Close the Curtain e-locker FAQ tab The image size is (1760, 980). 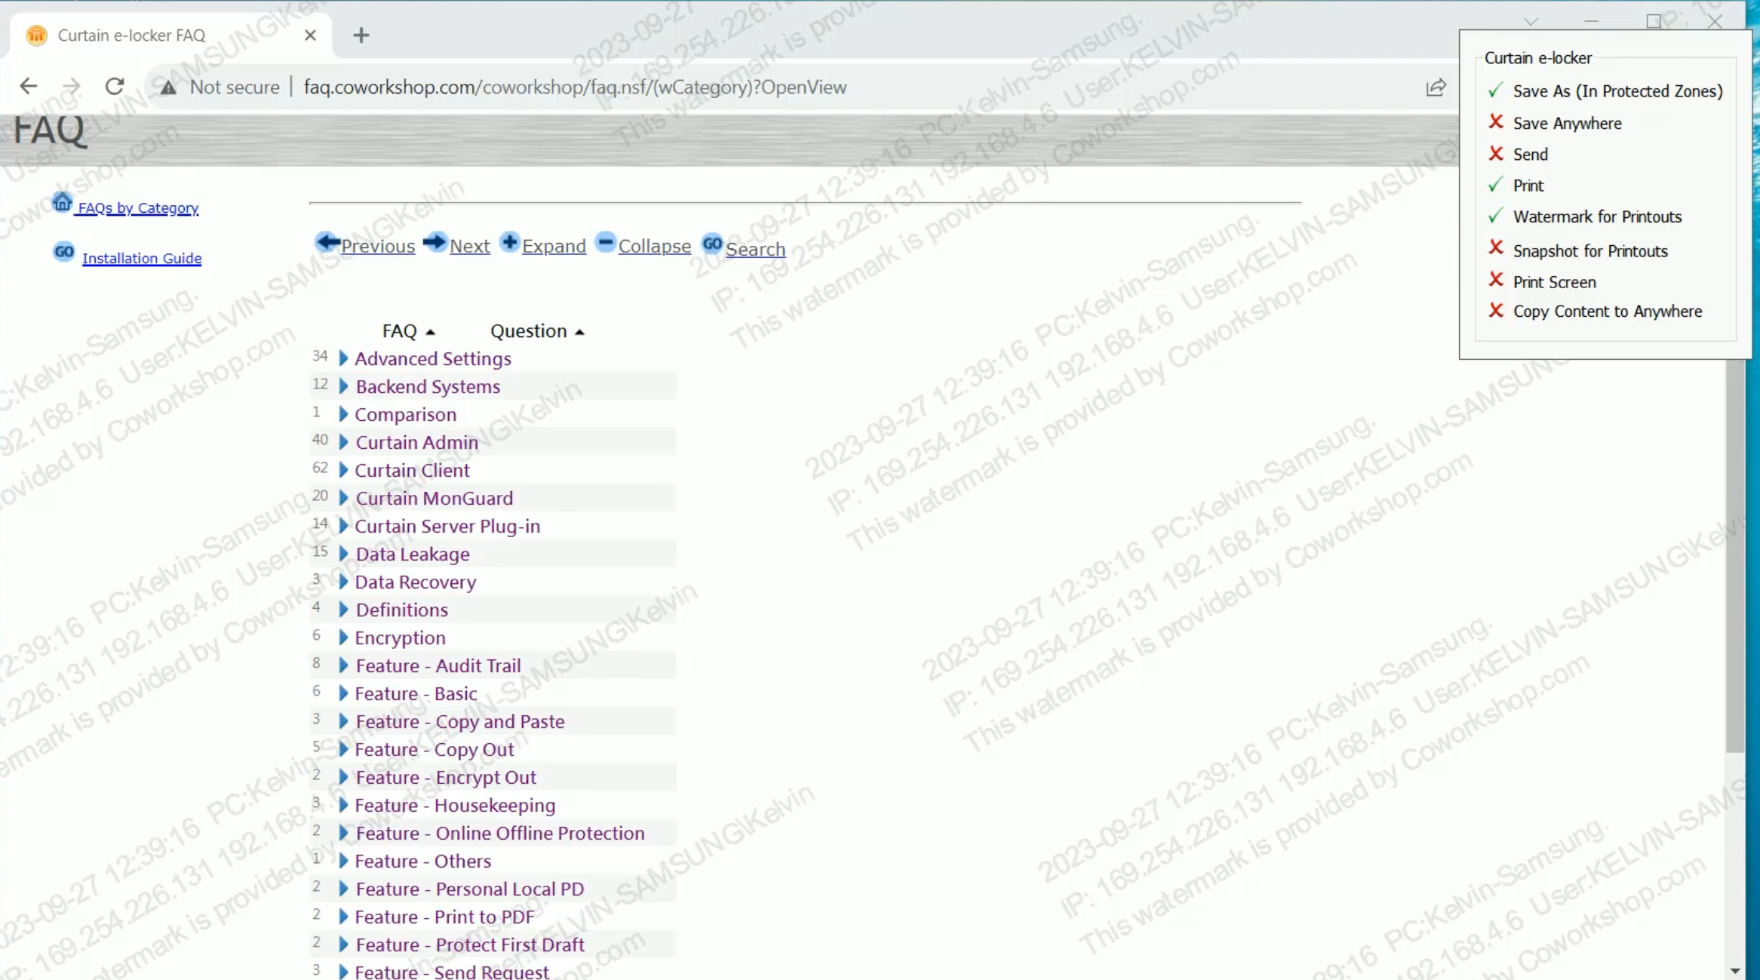point(310,35)
